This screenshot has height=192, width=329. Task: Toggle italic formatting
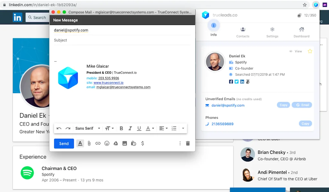pyautogui.click(x=130, y=128)
